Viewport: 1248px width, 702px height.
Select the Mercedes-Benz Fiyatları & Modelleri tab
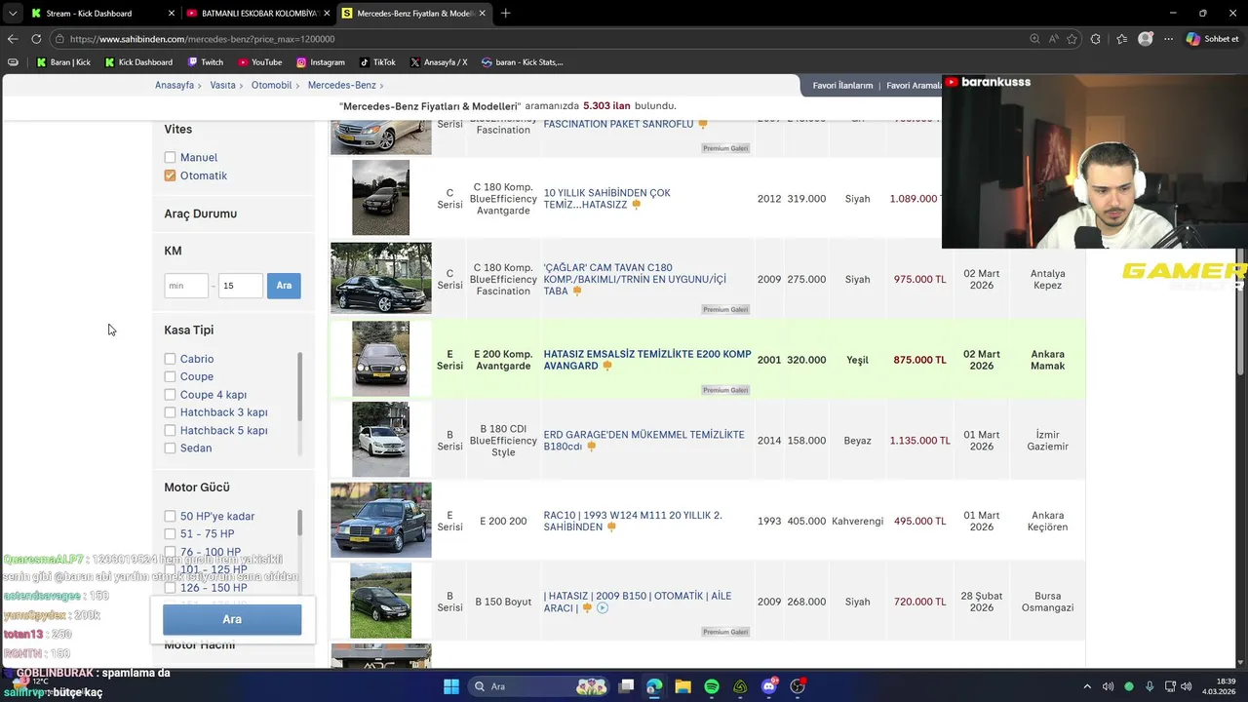point(414,14)
